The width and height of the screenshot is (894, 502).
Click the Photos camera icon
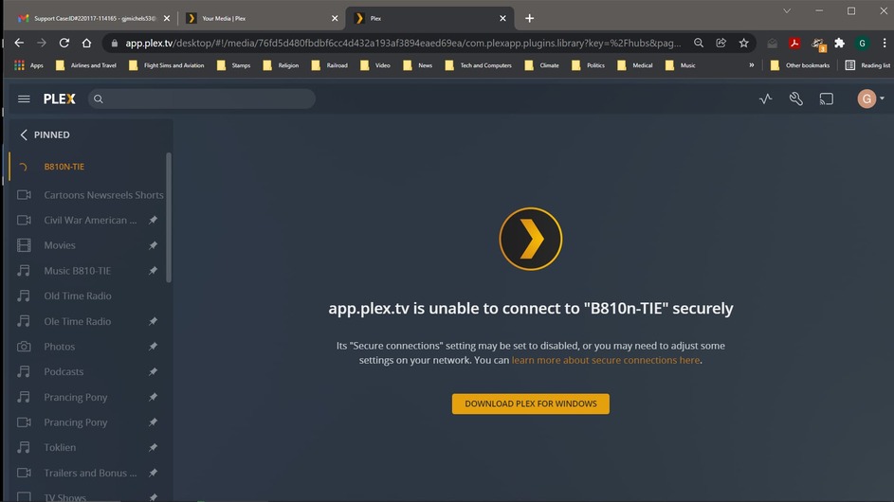pos(24,347)
